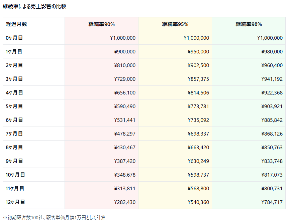Select the ¥598,737 cell
Viewport: 290px width, 223px height.
(x=175, y=175)
